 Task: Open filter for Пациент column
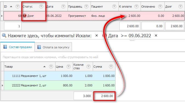[x=114, y=7]
